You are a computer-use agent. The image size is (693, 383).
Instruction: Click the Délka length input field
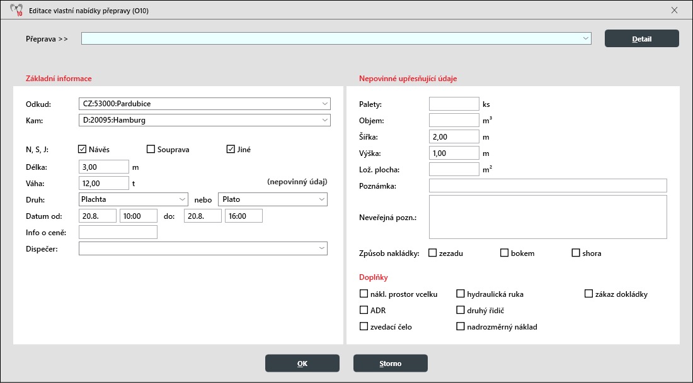tap(104, 167)
